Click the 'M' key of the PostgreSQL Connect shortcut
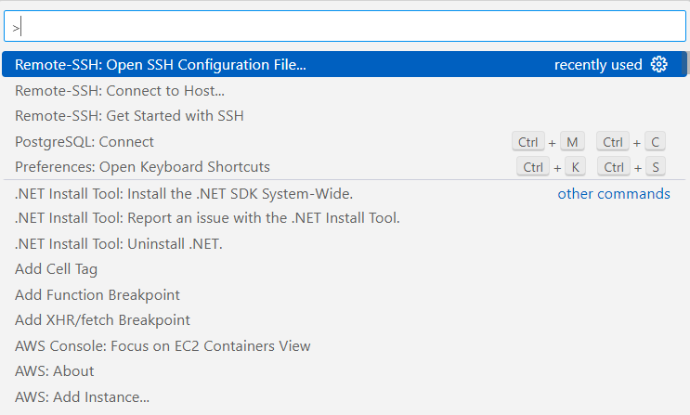690x415 pixels. point(572,142)
